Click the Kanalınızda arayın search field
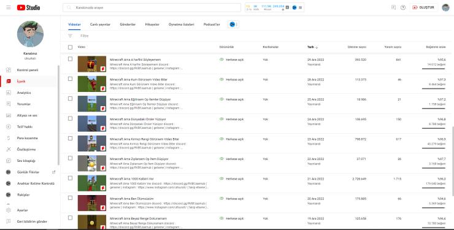 coord(152,7)
